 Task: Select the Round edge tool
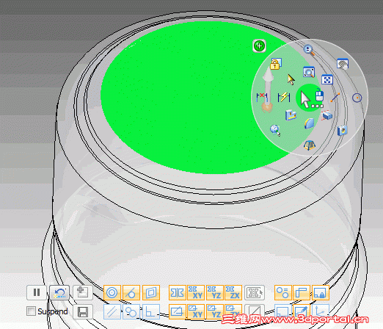point(309,123)
